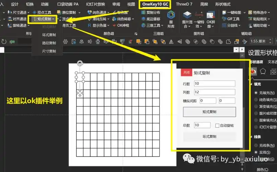Open the 口袋动画 PA ribbon tab
This screenshot has height=172, width=277.
point(68,4)
